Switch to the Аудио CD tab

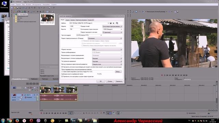pos(91,20)
